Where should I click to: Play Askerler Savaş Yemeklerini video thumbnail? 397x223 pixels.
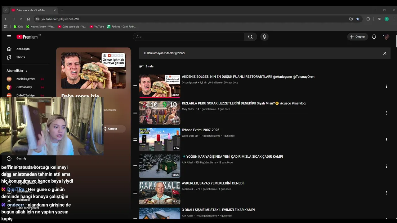coord(159,193)
